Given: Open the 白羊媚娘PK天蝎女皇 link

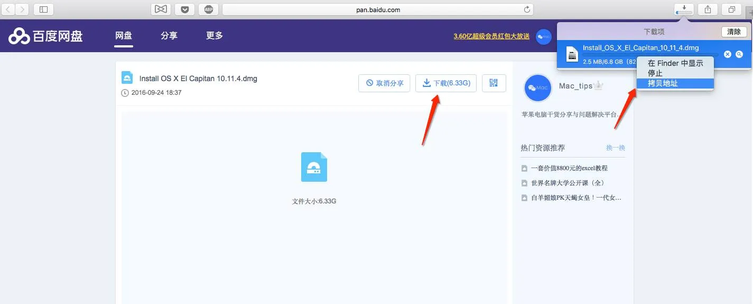Looking at the screenshot, I should point(576,198).
